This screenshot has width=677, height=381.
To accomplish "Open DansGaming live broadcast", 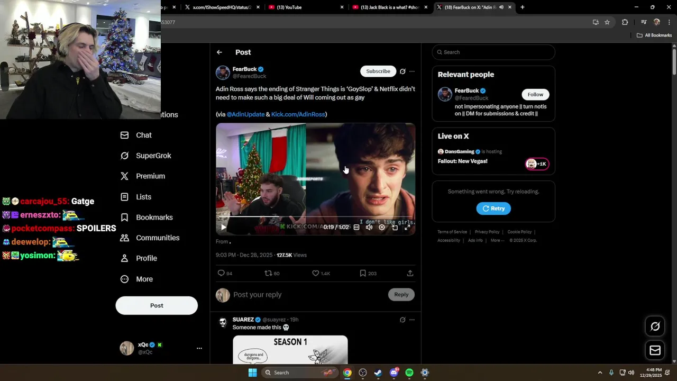I will (493, 157).
